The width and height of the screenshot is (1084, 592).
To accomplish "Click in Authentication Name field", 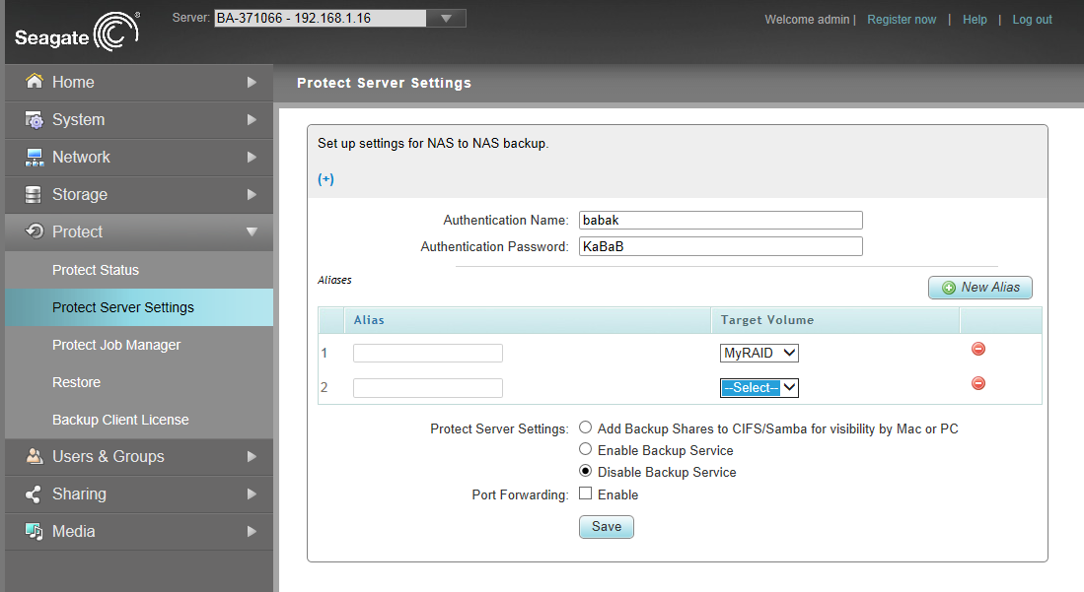I will [720, 221].
